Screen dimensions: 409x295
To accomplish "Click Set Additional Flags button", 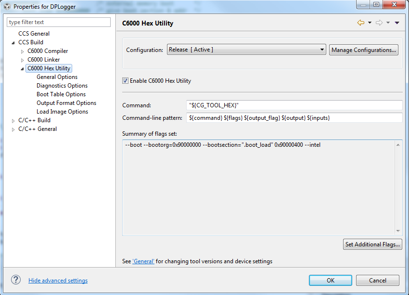I will (372, 244).
